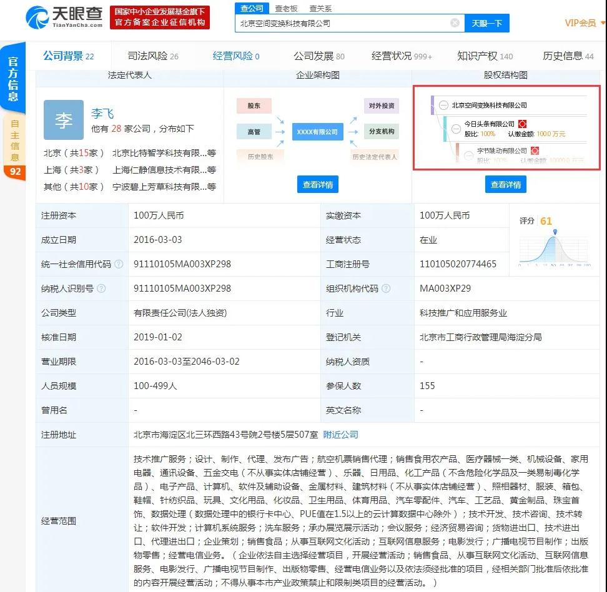Screen dimensions: 607x592
Task: Open the 公司发展 section tab
Action: 319,56
